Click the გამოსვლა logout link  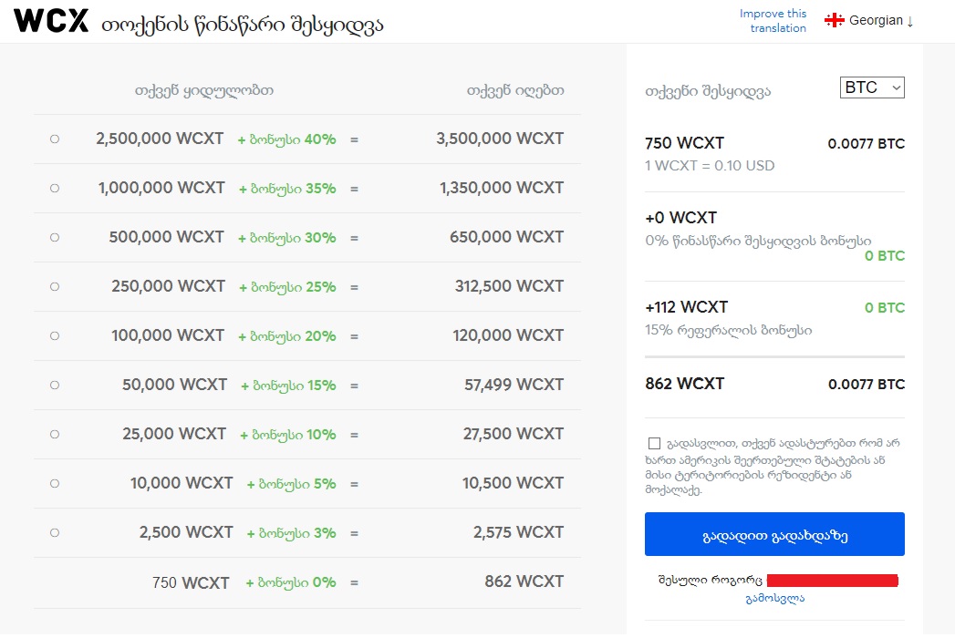click(x=774, y=599)
